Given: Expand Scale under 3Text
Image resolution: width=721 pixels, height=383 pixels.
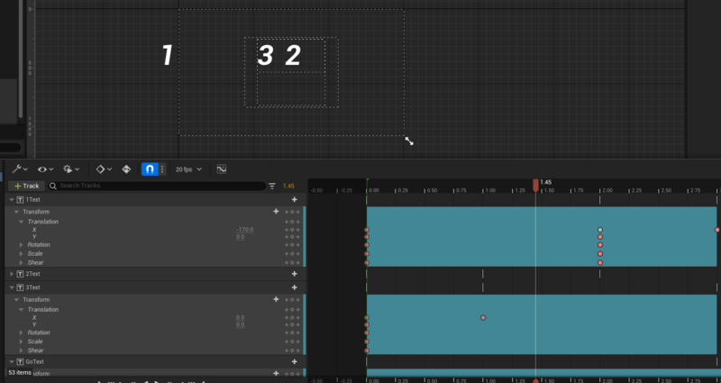Looking at the screenshot, I should coord(21,342).
